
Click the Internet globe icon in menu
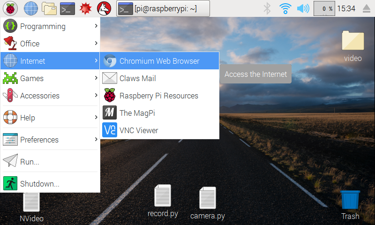coord(10,61)
